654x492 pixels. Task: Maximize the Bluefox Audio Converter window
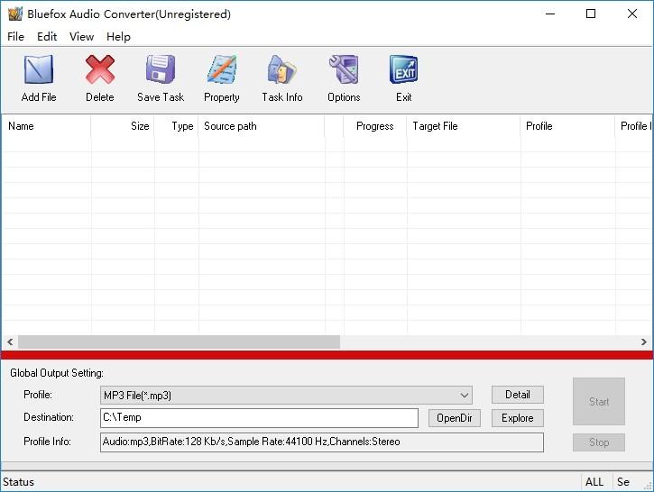coord(591,14)
